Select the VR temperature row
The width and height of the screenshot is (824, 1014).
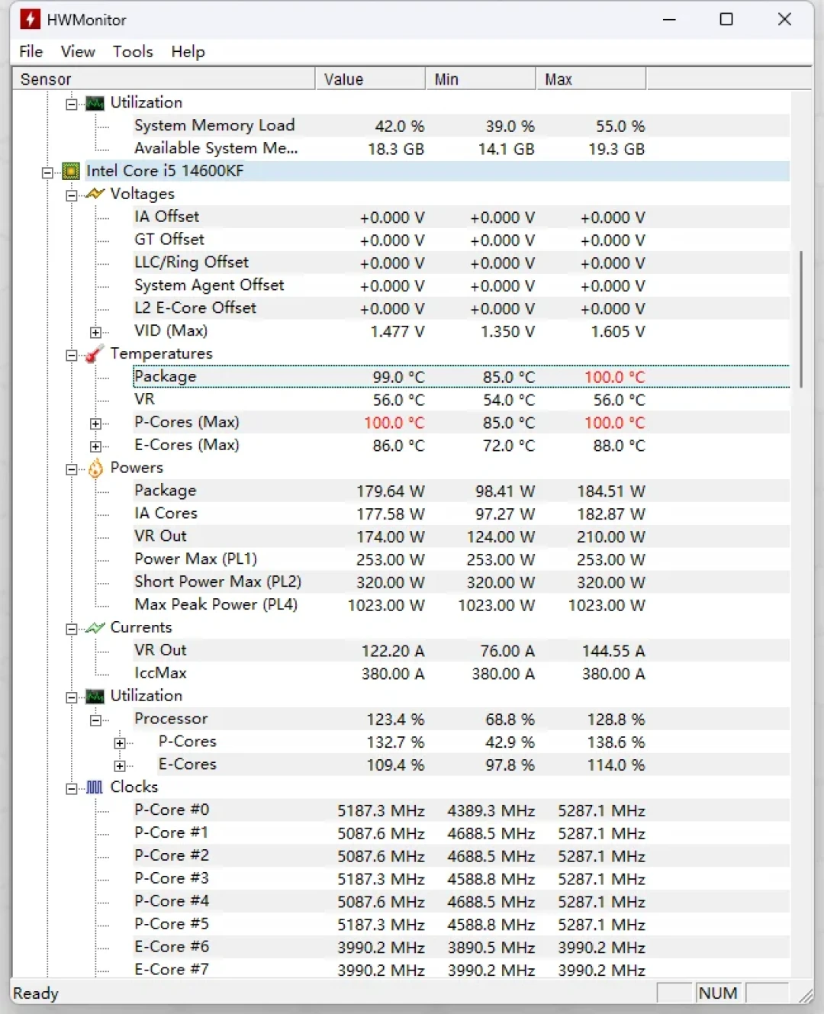click(x=462, y=400)
